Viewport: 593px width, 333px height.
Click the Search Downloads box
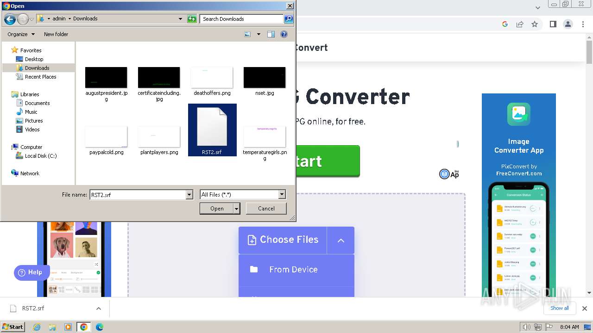241,19
